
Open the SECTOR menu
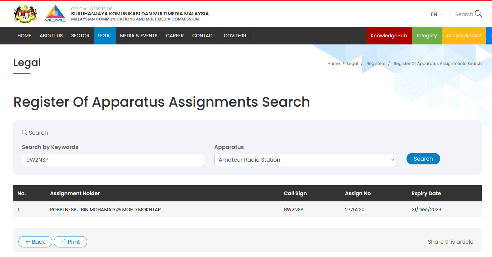(80, 36)
